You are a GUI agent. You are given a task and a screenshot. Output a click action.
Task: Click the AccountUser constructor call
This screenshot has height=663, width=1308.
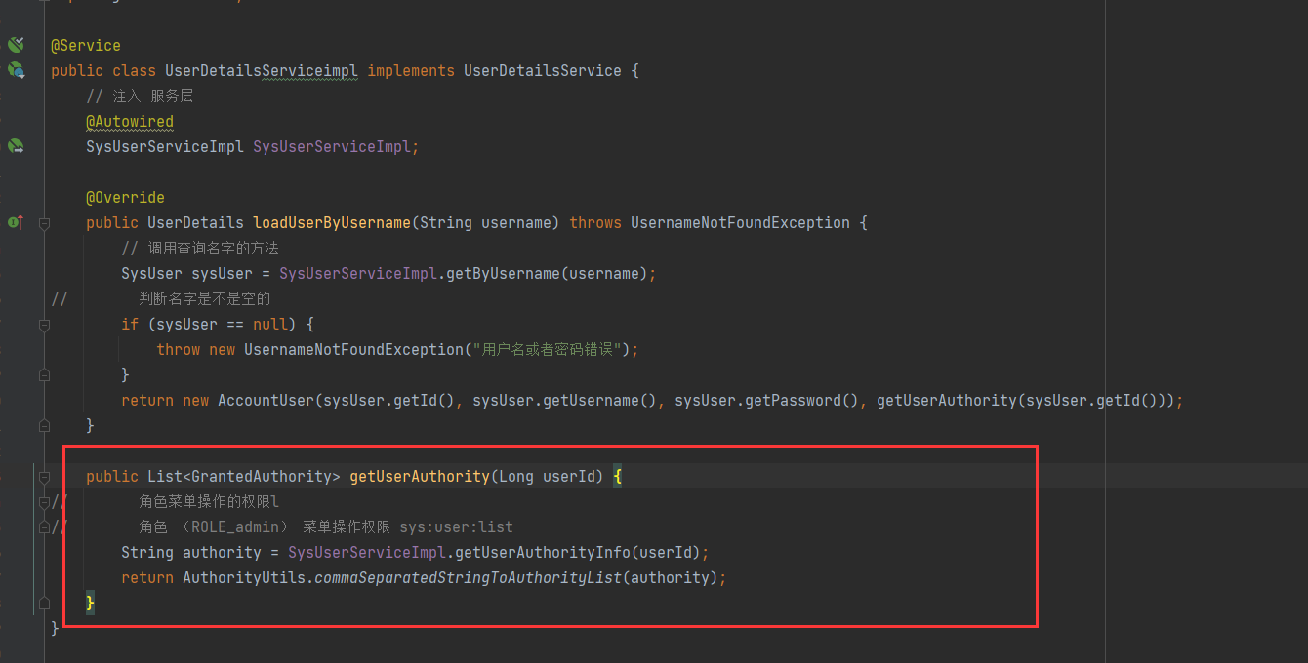[x=266, y=401]
